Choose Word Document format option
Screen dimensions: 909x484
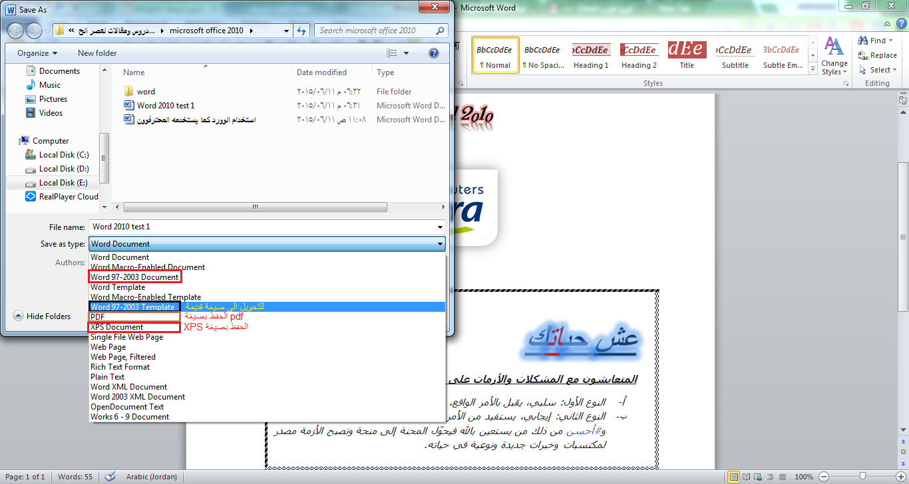click(267, 257)
